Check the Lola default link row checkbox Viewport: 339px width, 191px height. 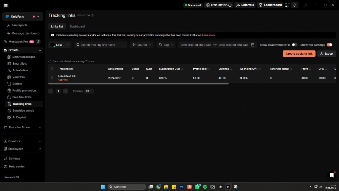click(x=52, y=78)
